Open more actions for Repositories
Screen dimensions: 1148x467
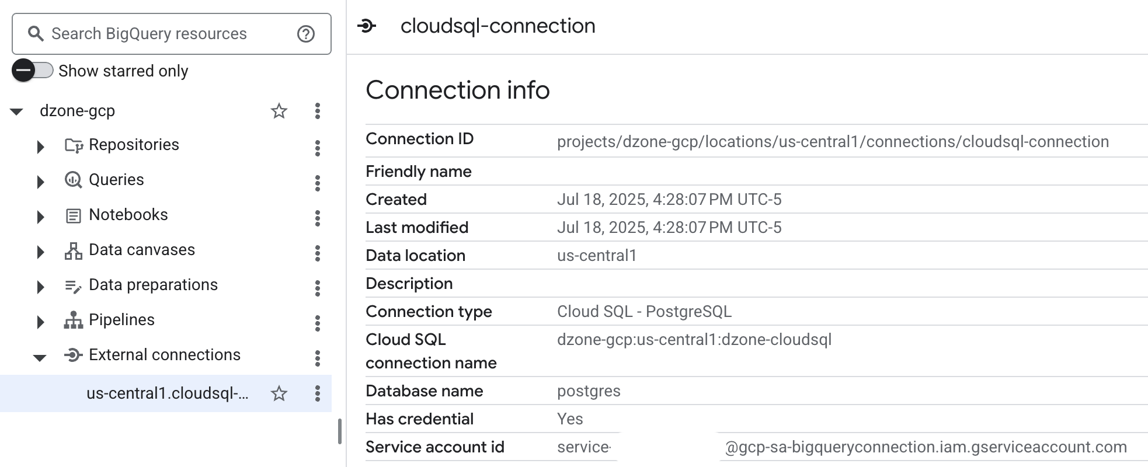318,148
